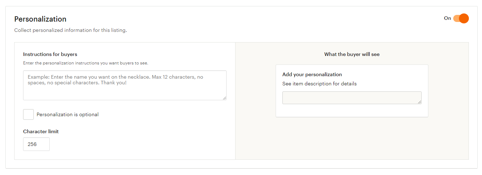Viewport: 482px width, 175px height.
Task: Click the "What the buyer will see" heading
Action: (352, 54)
